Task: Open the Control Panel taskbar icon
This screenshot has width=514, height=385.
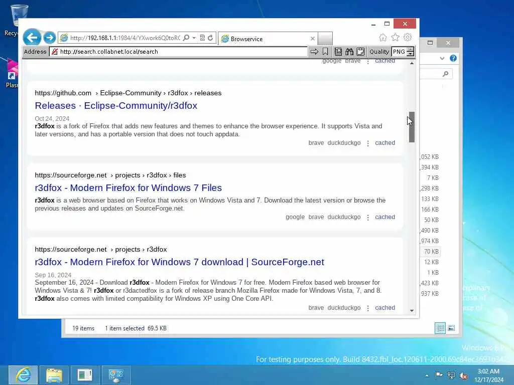Action: coord(116,375)
